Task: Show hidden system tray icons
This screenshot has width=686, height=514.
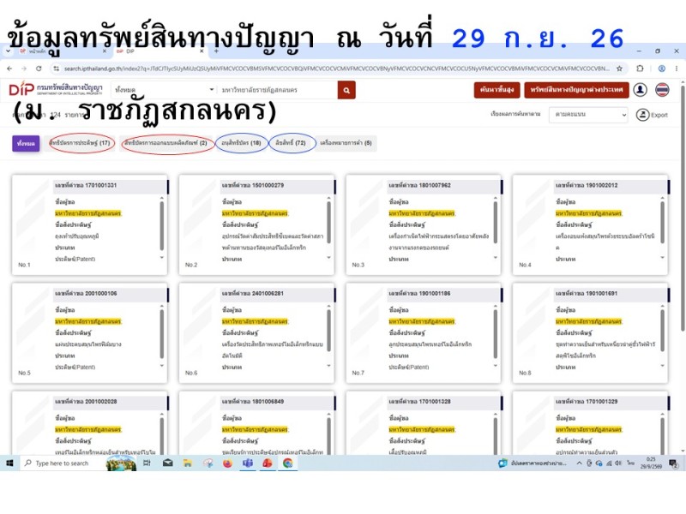Action: (580, 463)
